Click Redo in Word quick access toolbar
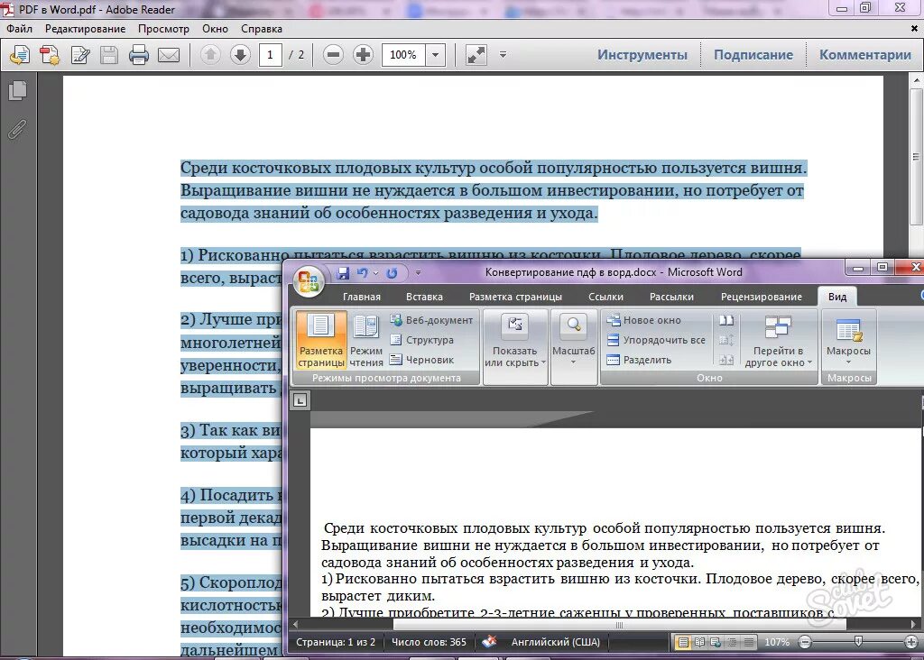This screenshot has height=660, width=924. pos(392,272)
